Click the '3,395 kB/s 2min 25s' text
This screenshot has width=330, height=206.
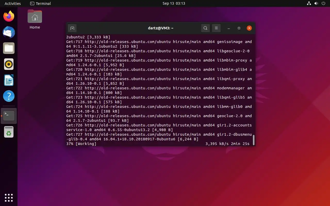tap(227, 144)
